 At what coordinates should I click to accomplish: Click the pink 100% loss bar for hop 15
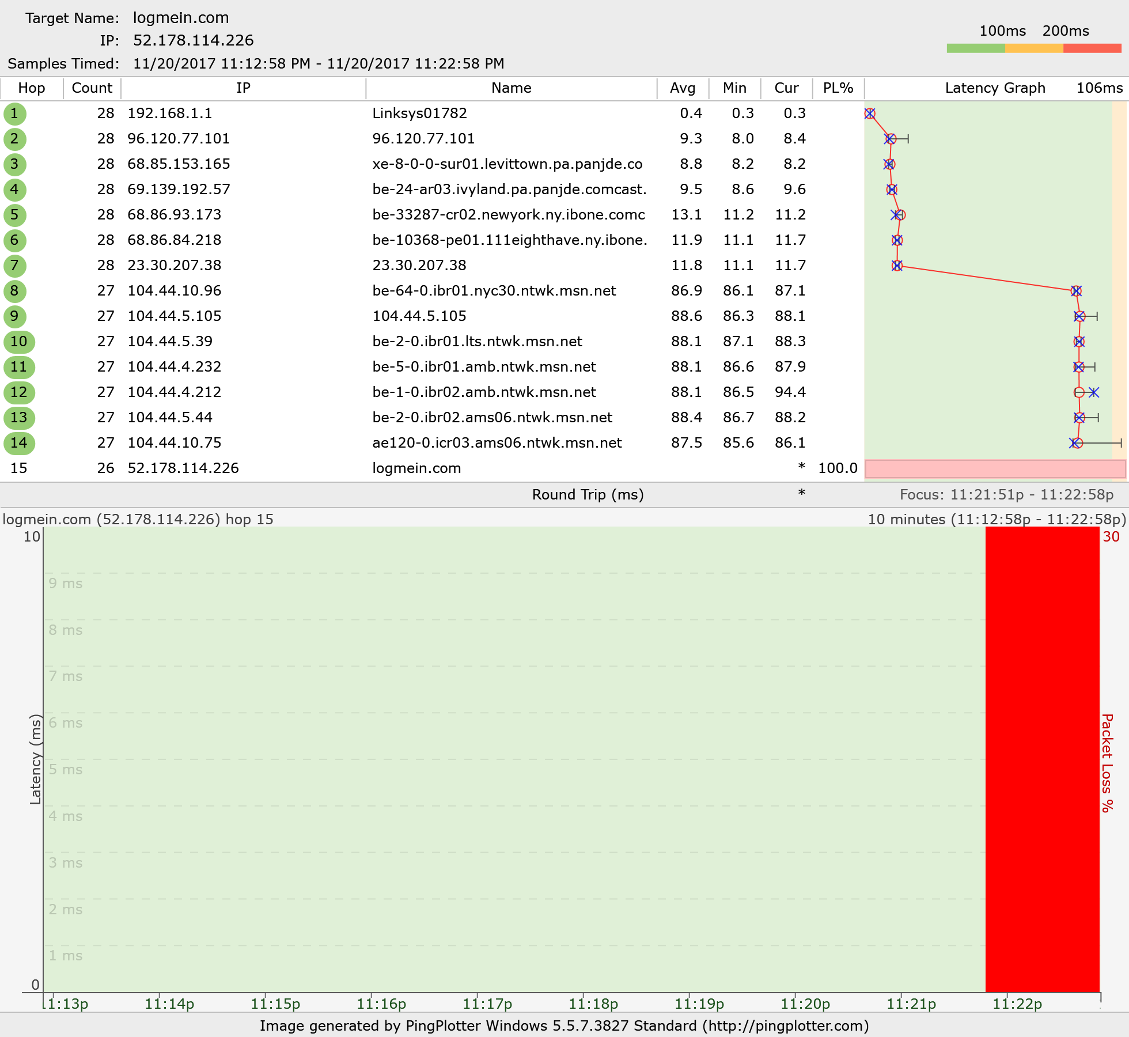tap(995, 468)
